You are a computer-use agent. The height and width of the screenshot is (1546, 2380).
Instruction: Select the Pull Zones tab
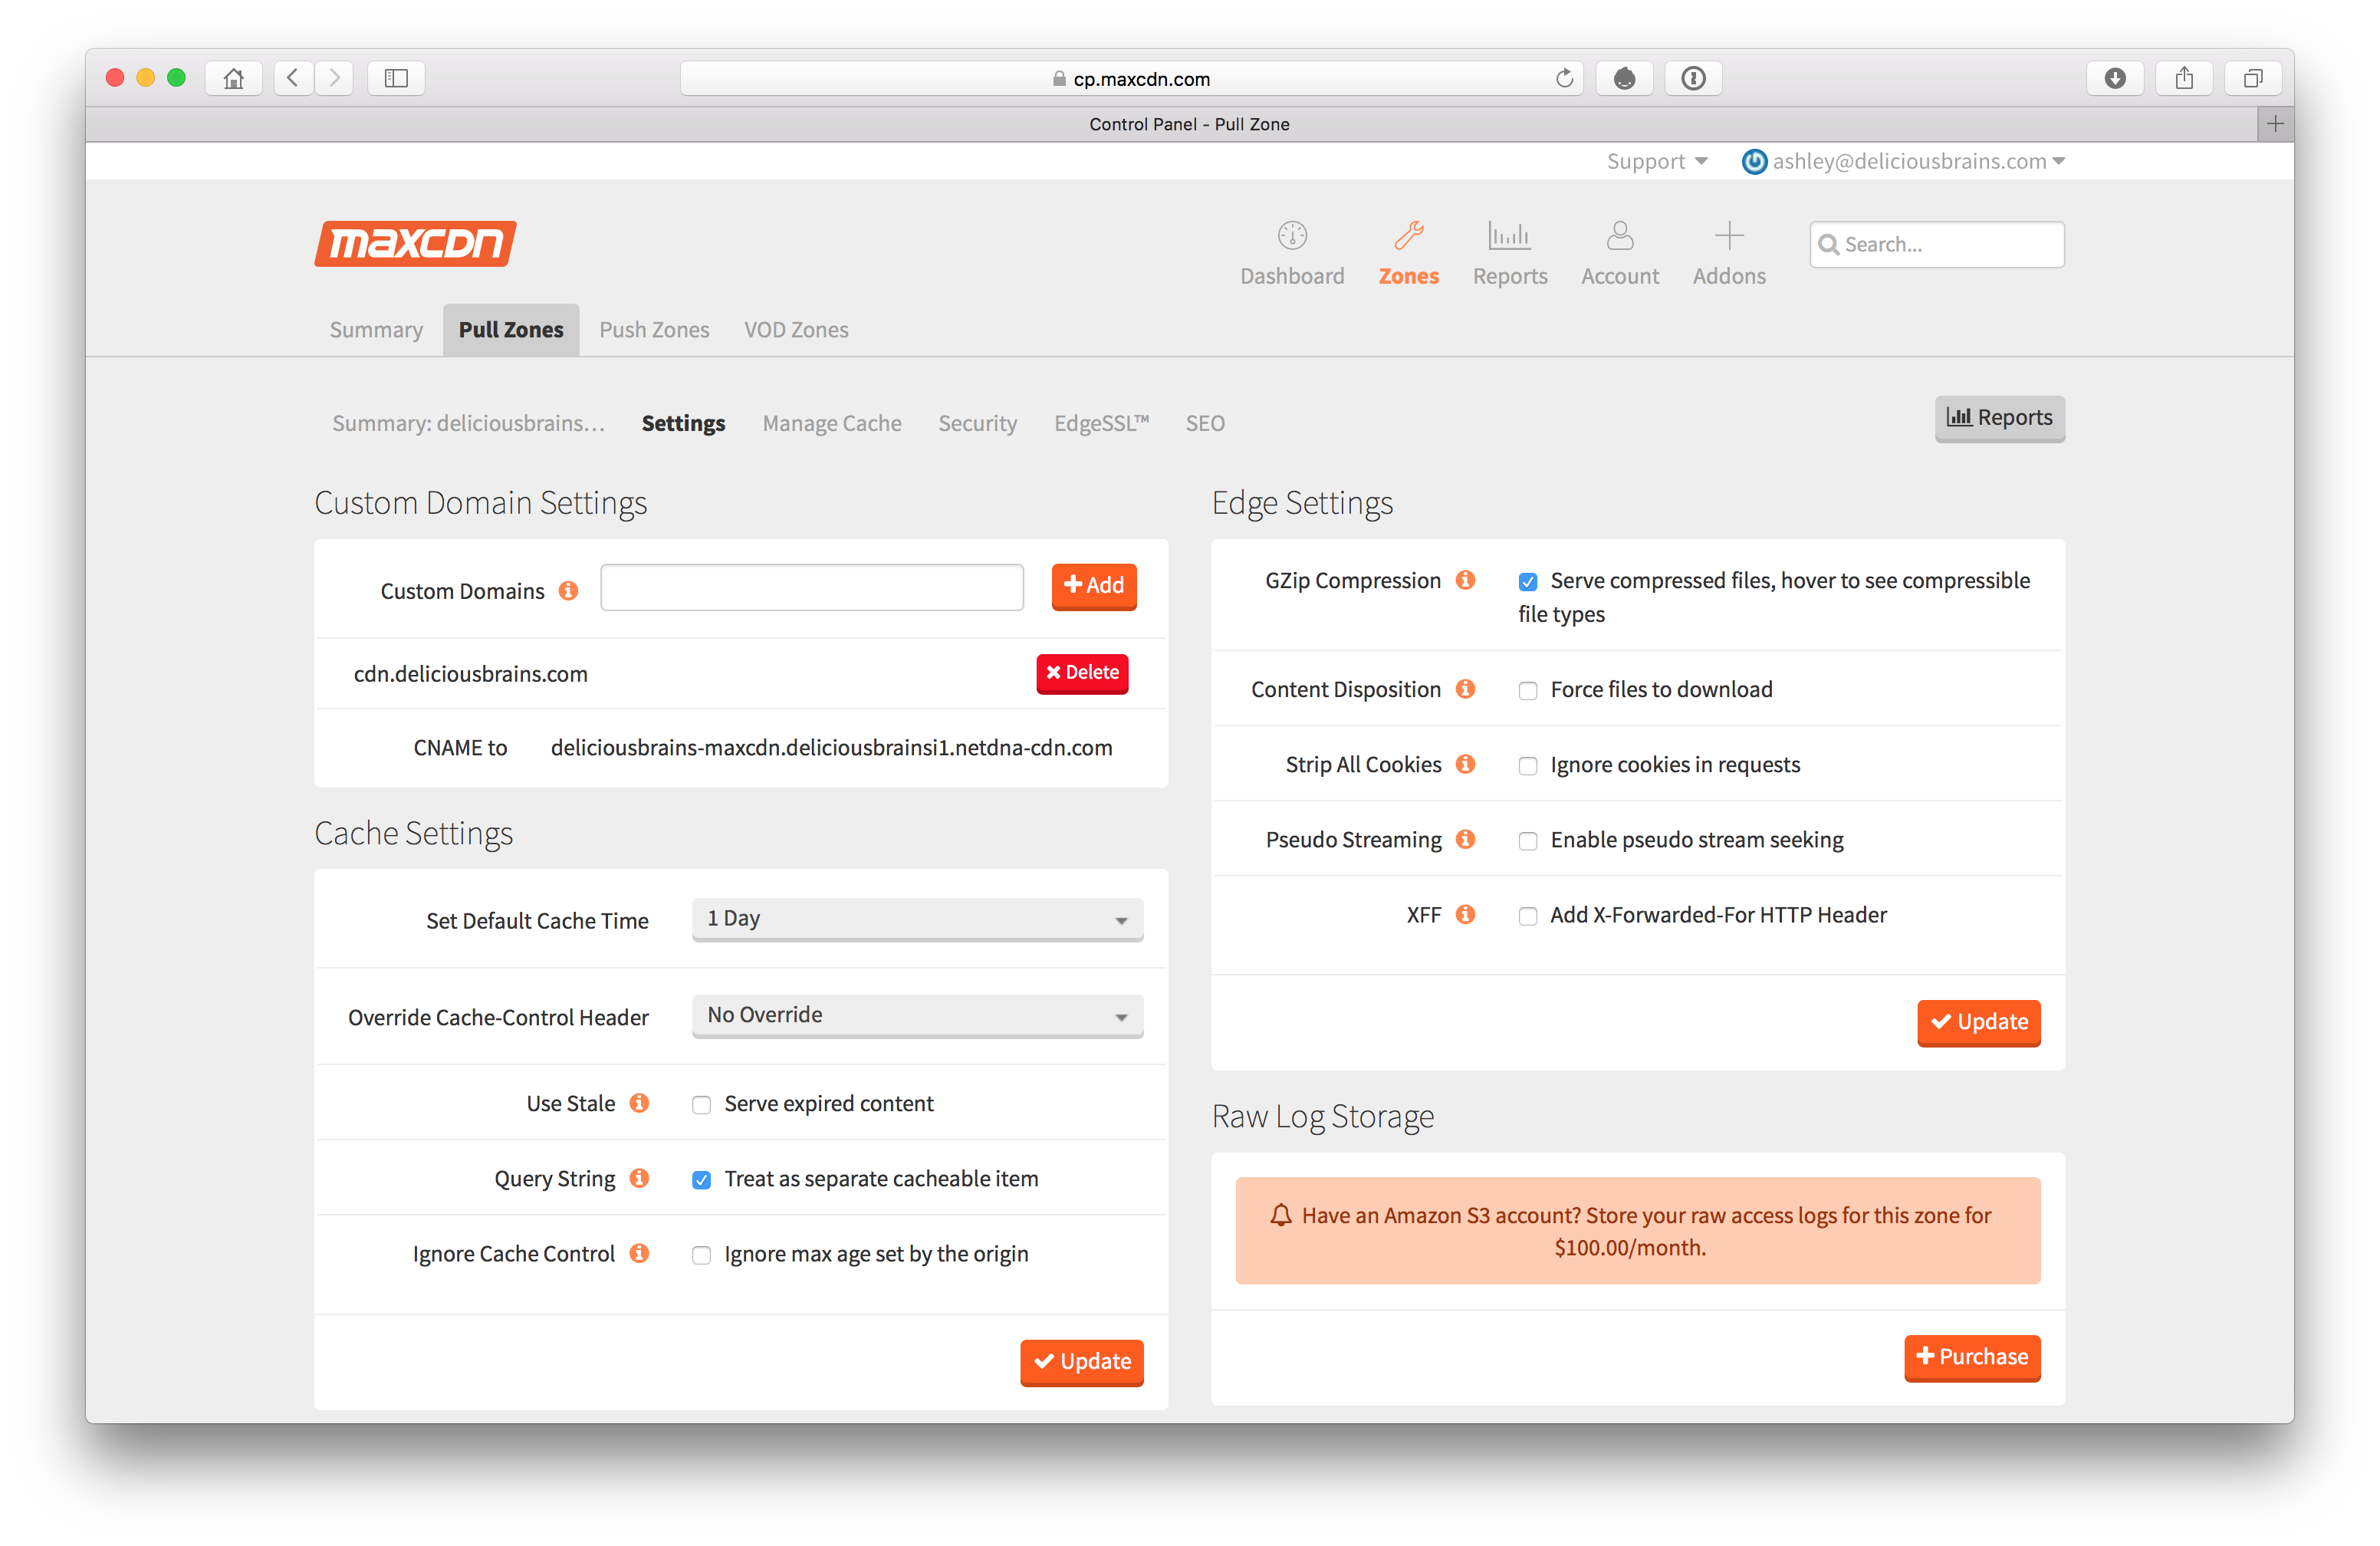tap(511, 329)
